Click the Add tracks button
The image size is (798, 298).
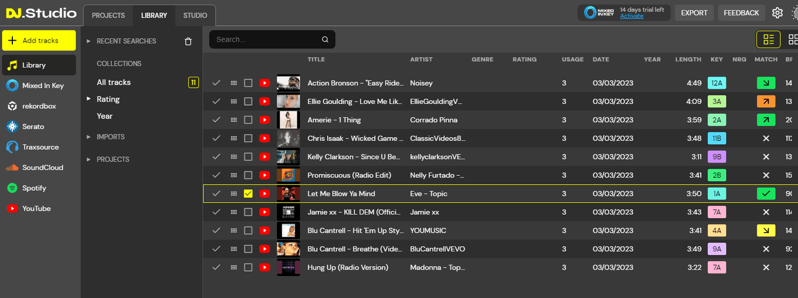click(39, 41)
